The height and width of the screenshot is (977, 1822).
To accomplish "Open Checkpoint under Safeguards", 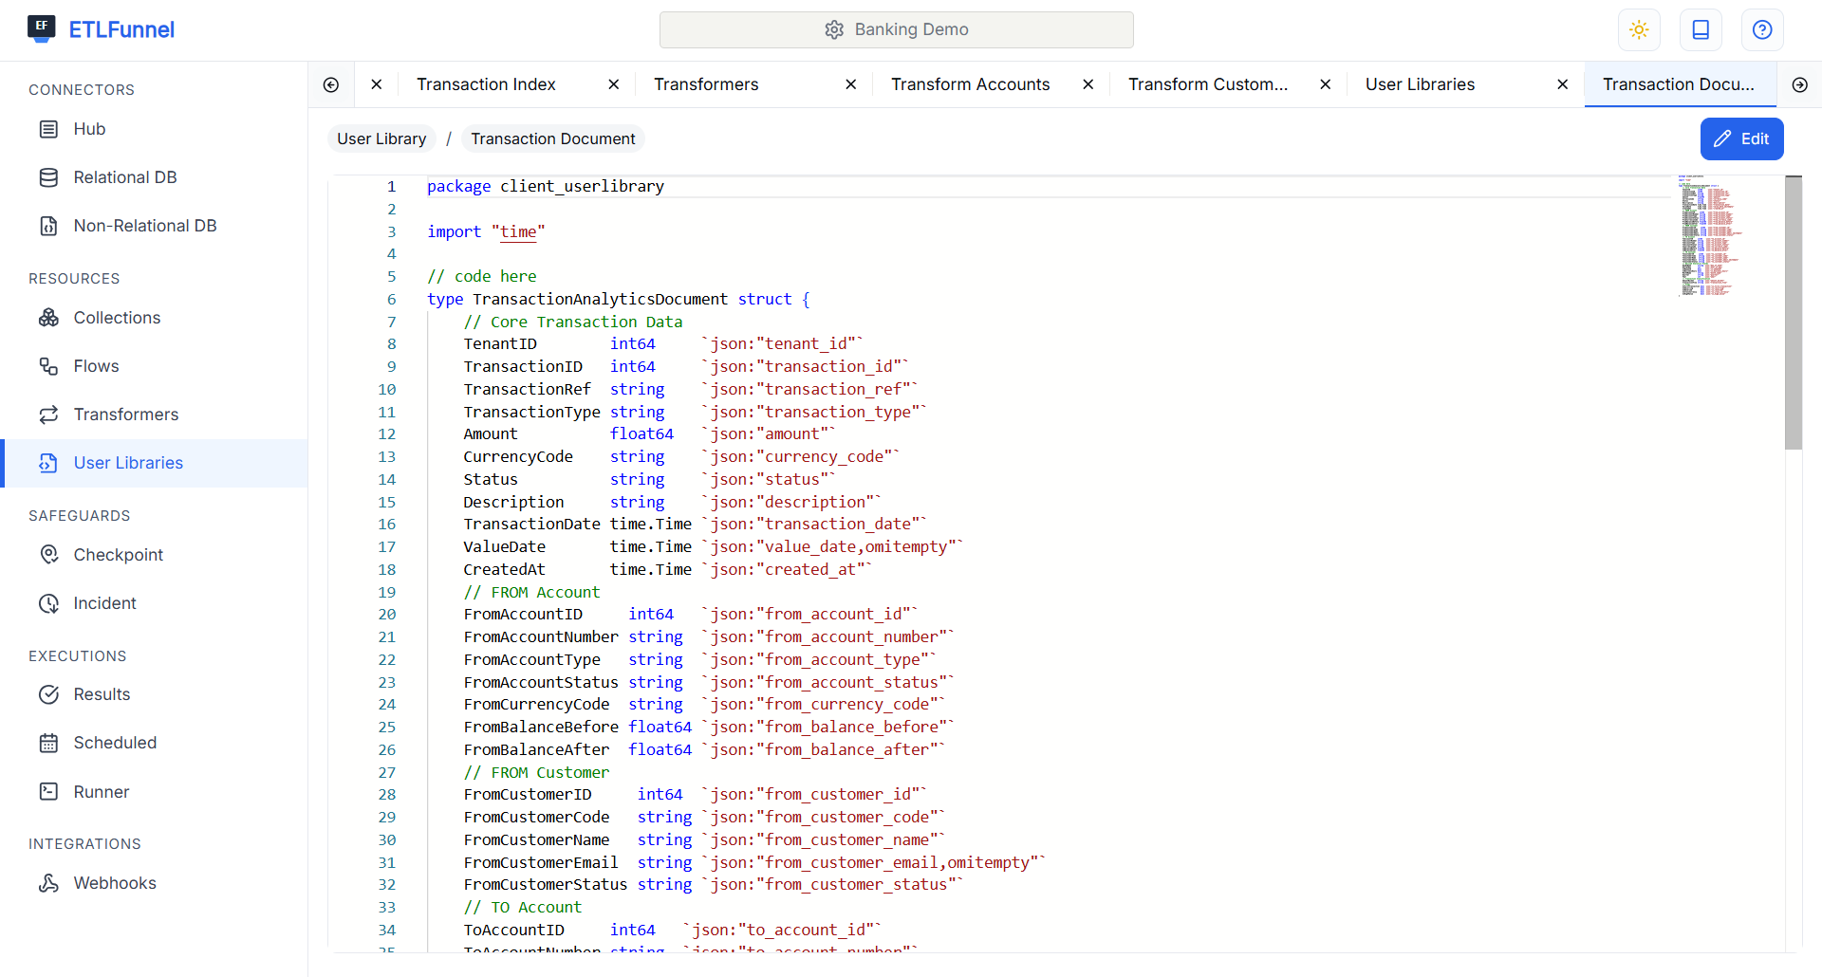I will tap(119, 554).
